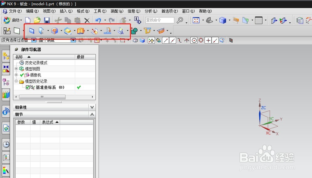The width and height of the screenshot is (312, 178).
Task: Open the 帮助 menu
Action: point(205,11)
